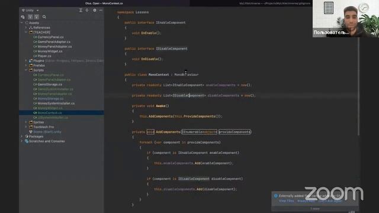Click the IDisableComponent interface declaration name

172,49
